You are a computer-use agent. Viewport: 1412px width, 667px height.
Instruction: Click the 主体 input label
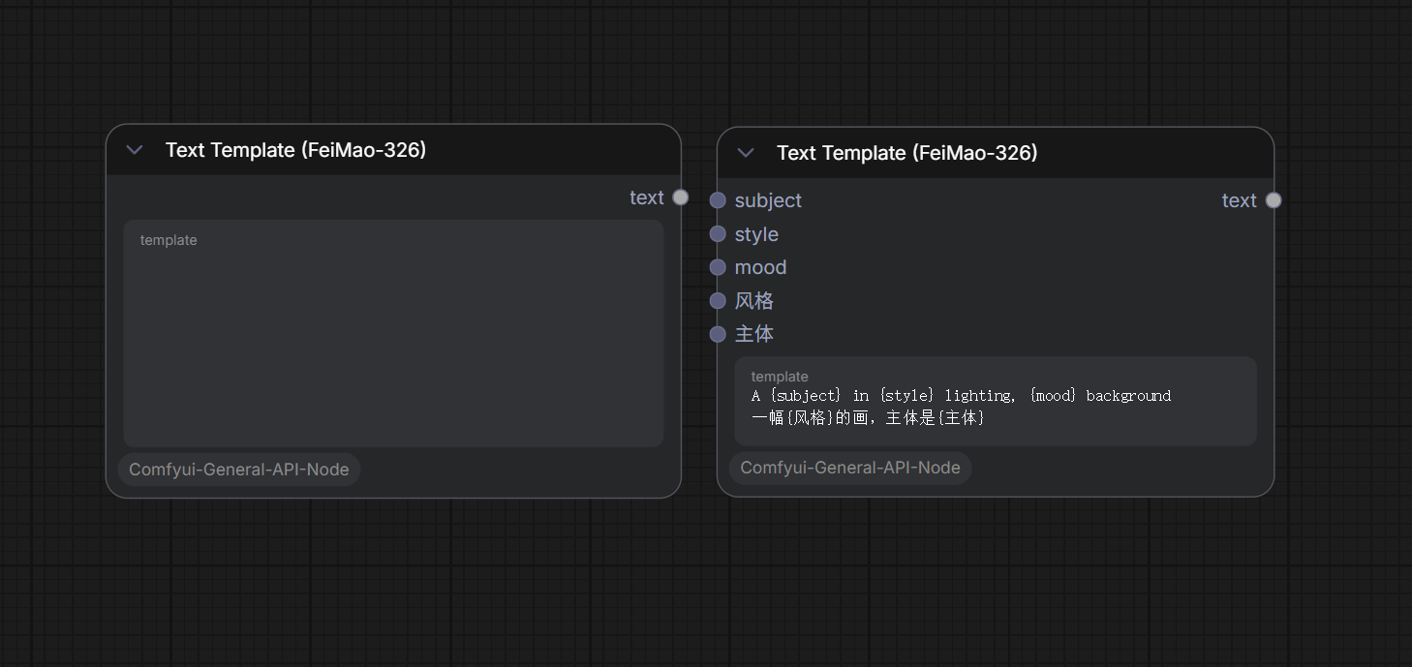point(754,334)
